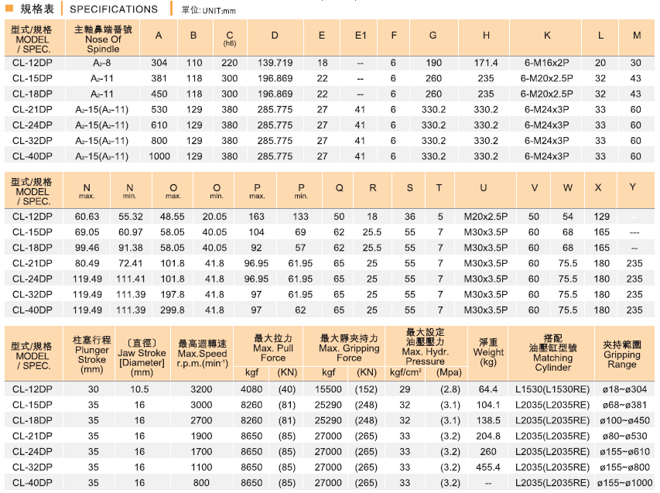Click the Gripping Range column header
This screenshot has height=493, width=660.
coord(622,354)
